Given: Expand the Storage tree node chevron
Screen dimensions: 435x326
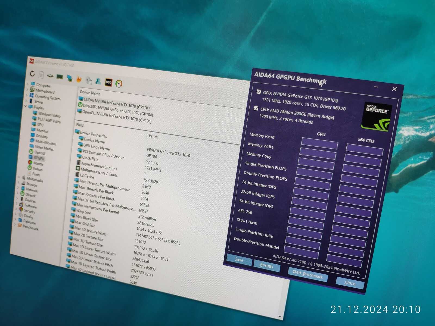Looking at the screenshot, I should click(19, 182).
